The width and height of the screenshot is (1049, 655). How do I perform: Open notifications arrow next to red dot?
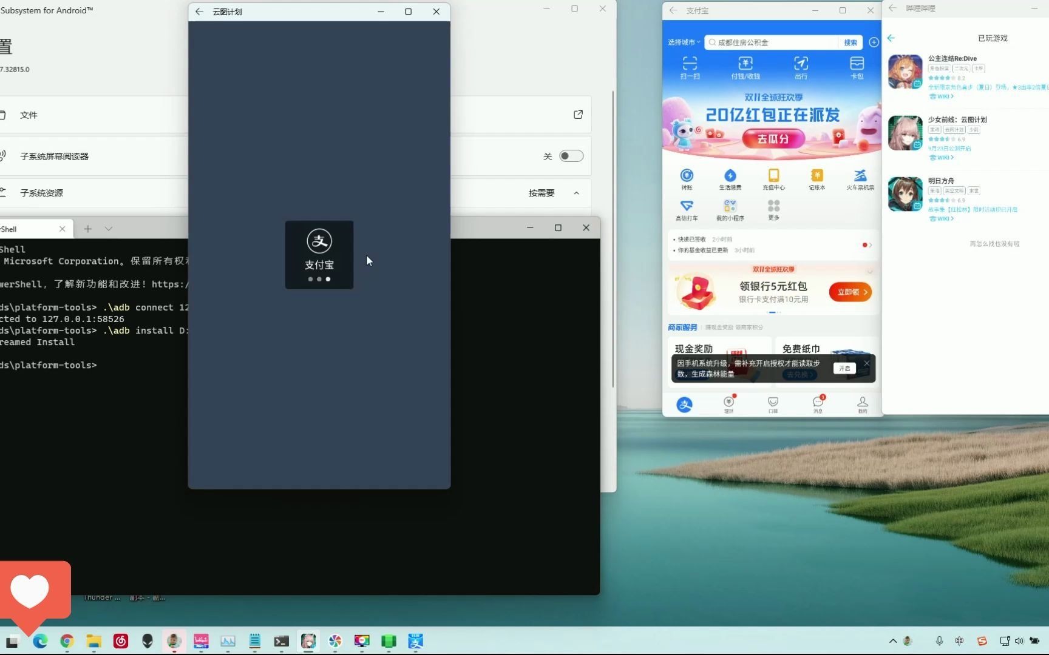click(x=871, y=245)
